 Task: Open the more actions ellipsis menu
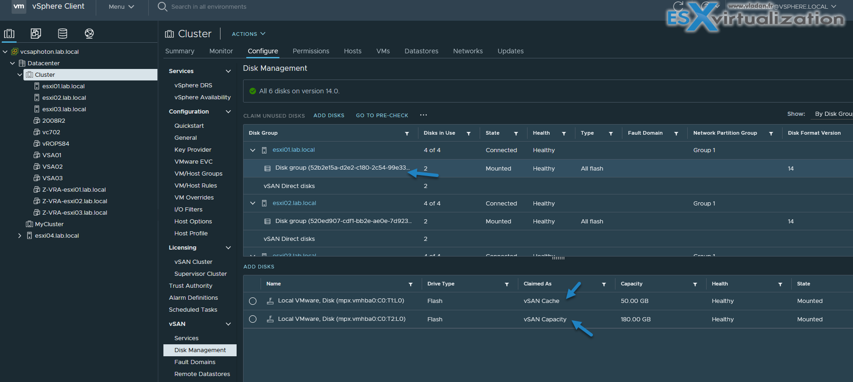424,115
